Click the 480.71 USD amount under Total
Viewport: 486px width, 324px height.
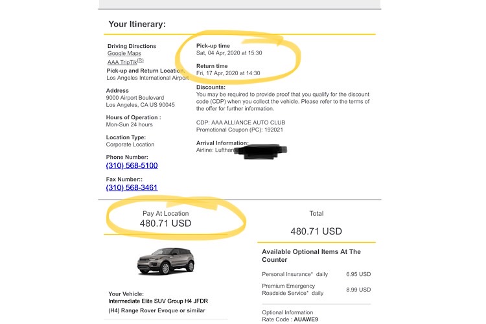(x=316, y=231)
